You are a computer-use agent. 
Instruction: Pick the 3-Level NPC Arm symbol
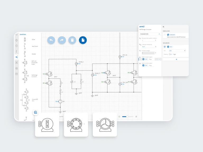(25, 100)
